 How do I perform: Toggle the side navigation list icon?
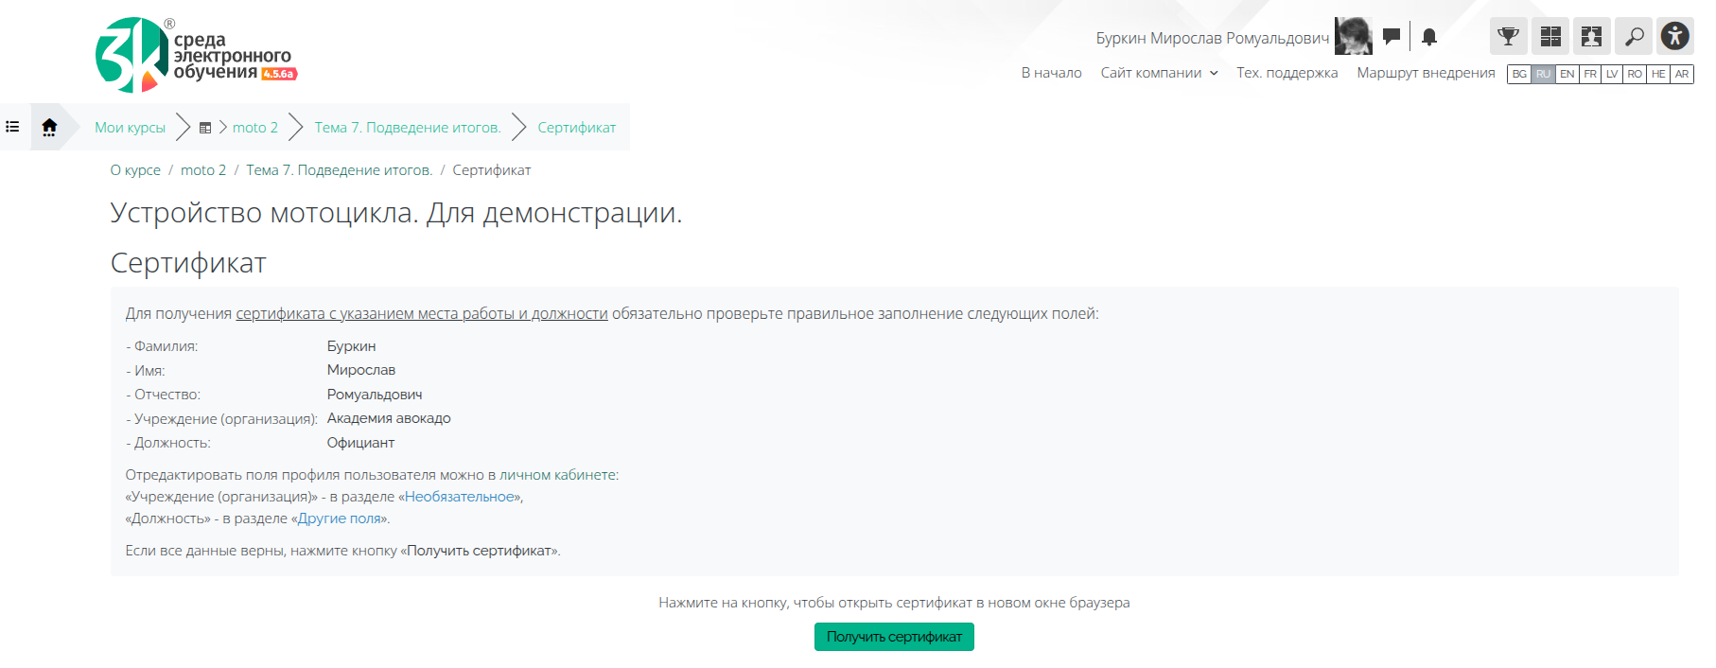coord(13,127)
